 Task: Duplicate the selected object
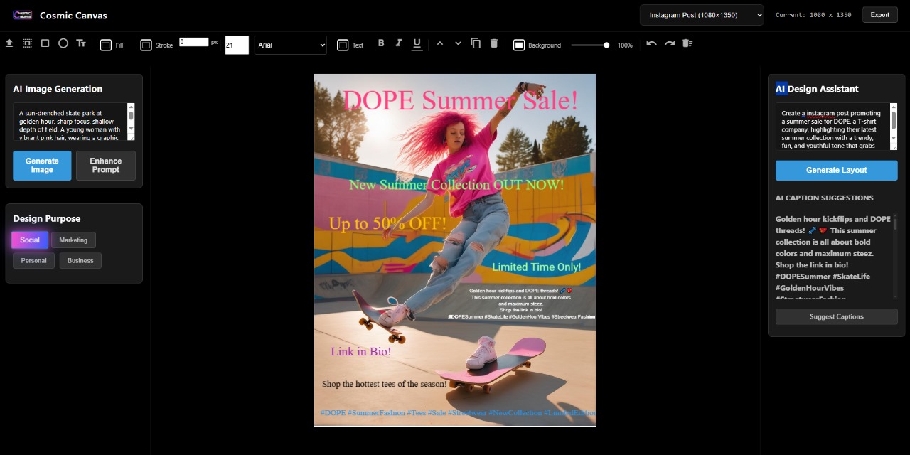tap(476, 43)
